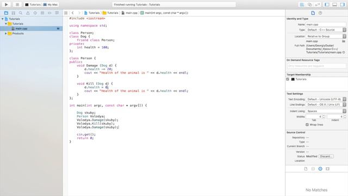Toggle the navigator panel visibility
The height and width of the screenshot is (196, 348).
327,4
